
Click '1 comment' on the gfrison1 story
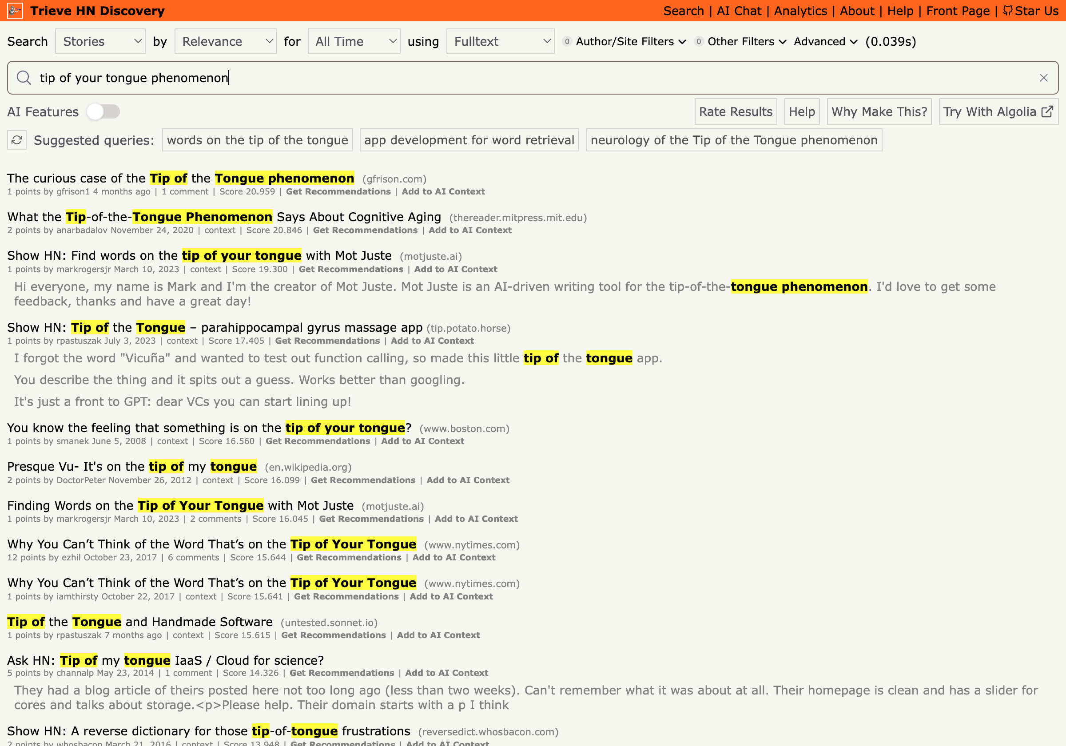(185, 191)
